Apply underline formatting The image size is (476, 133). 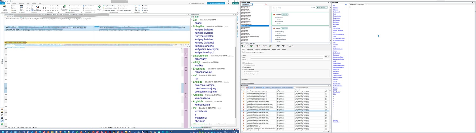[x=32, y=6]
